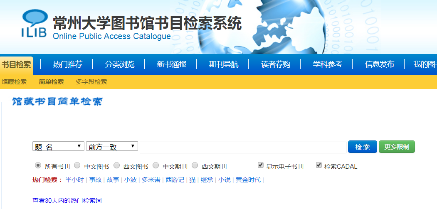Select 期刊导航 in the navigation bar

pos(224,64)
